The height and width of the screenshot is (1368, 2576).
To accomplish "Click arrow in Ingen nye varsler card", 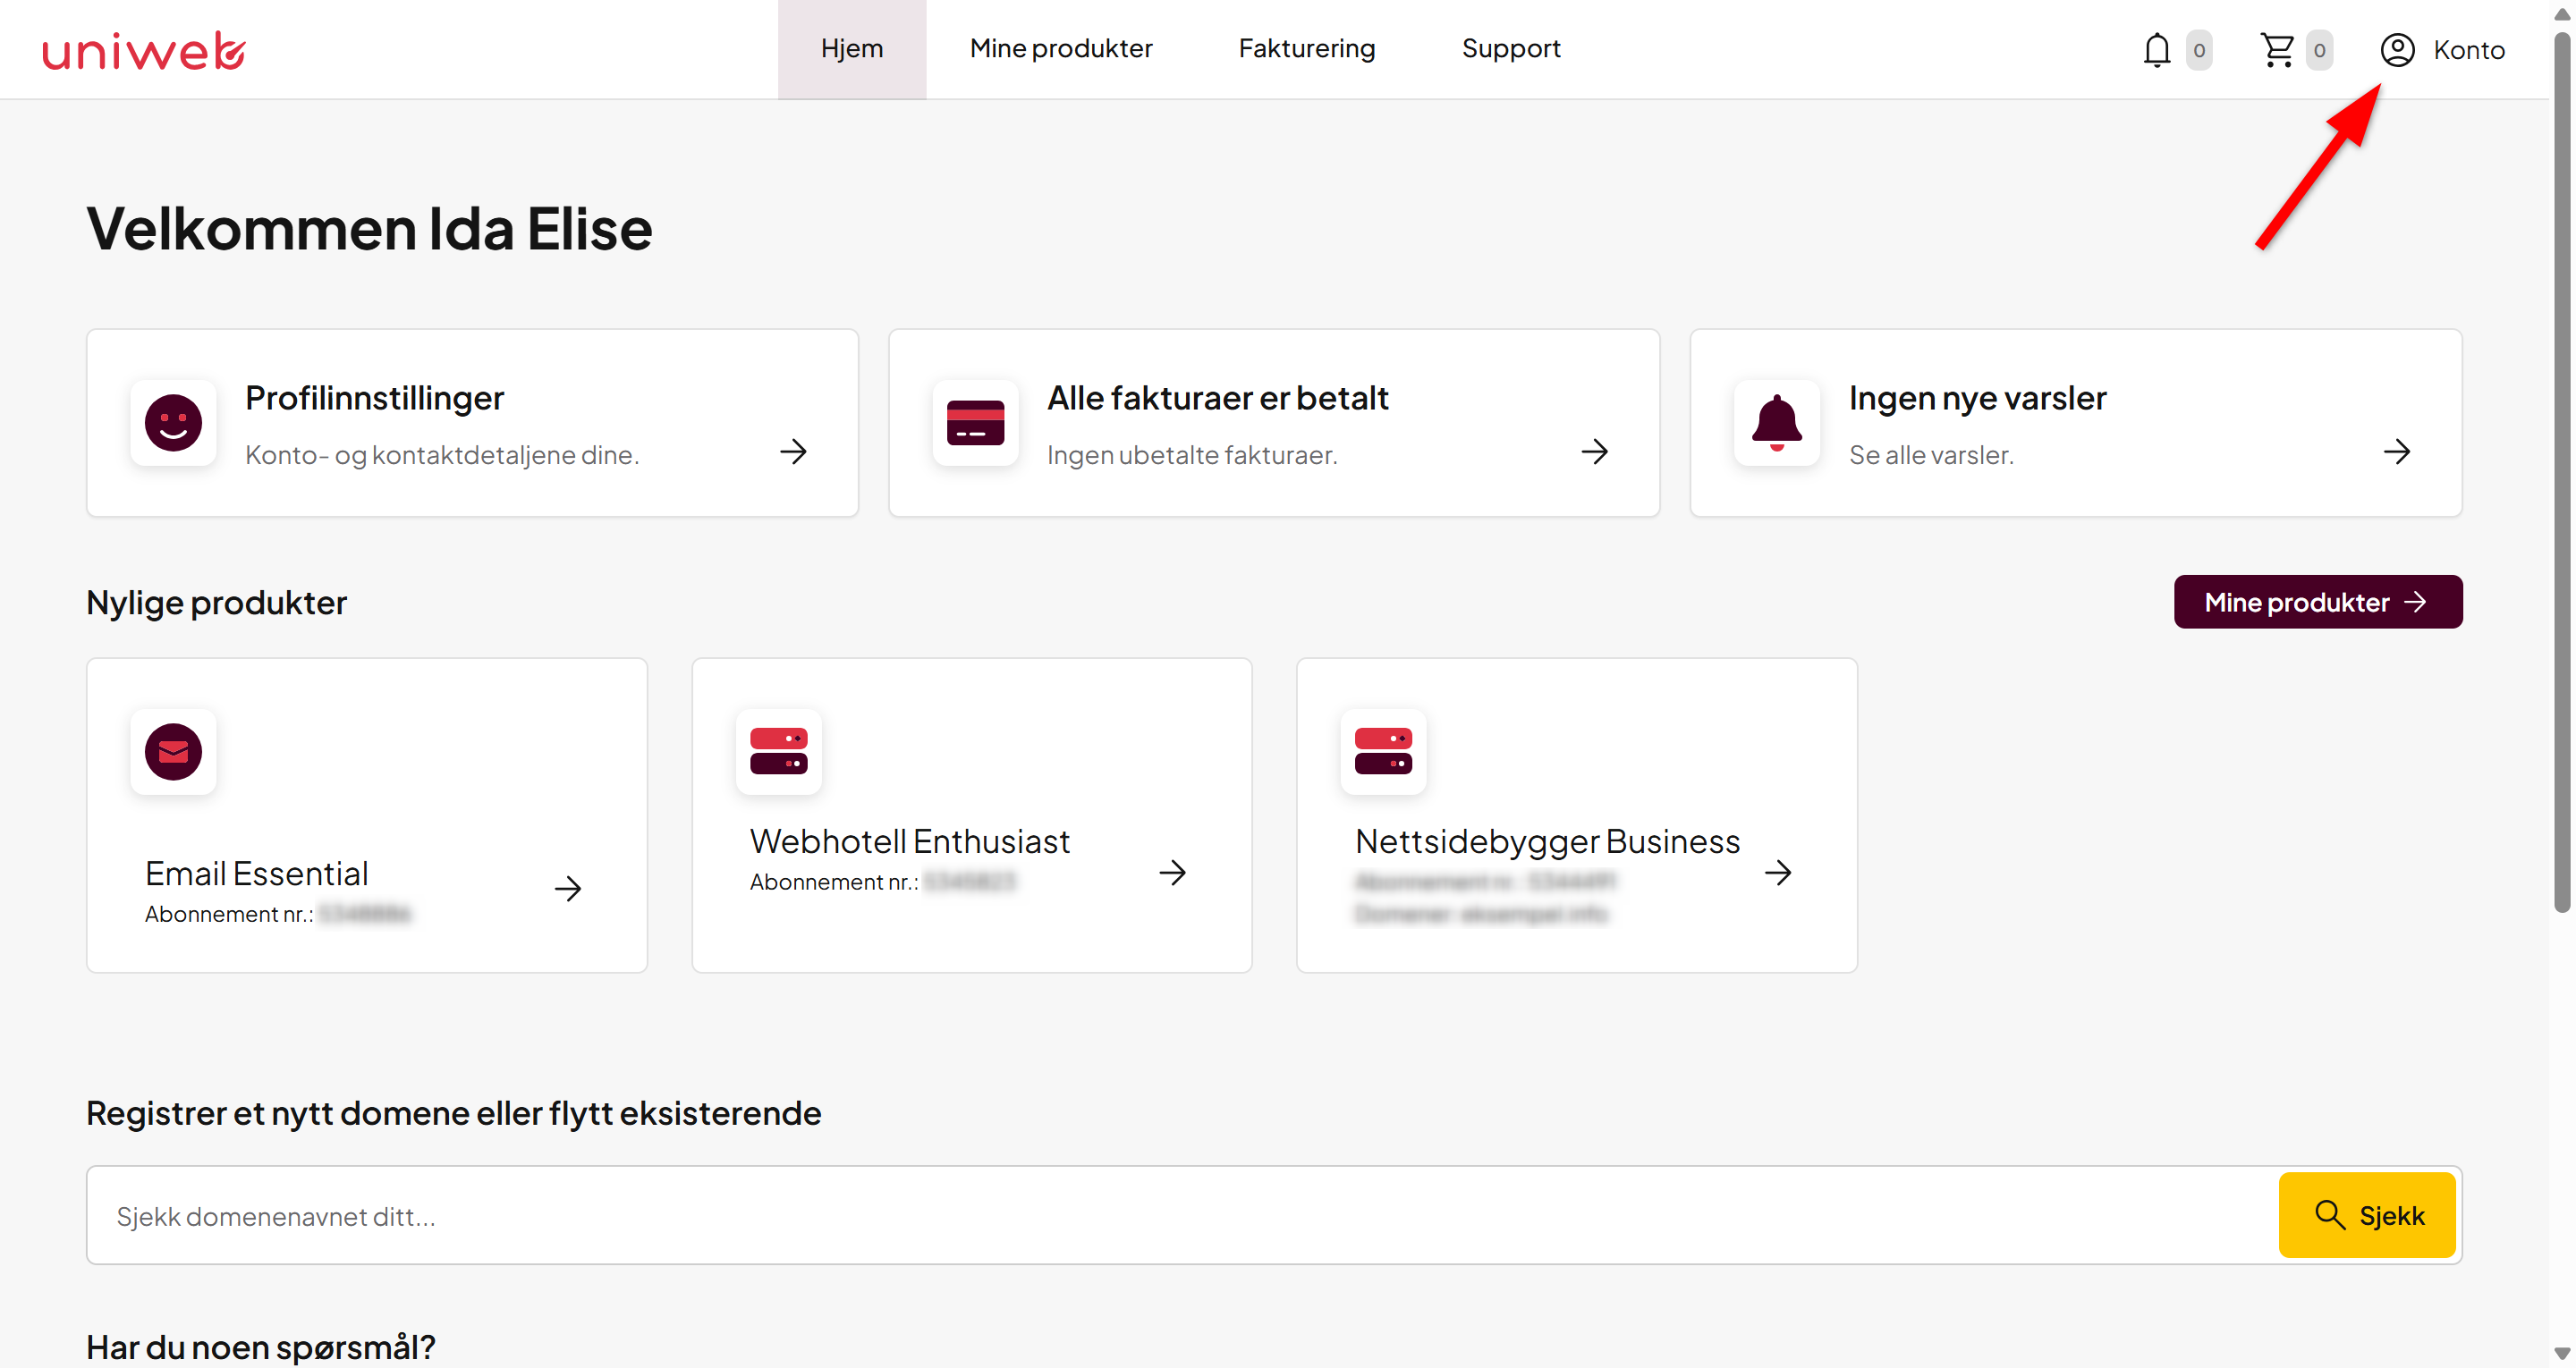I will click(2397, 452).
